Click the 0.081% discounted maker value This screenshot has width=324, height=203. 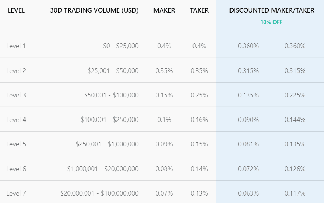(x=248, y=144)
